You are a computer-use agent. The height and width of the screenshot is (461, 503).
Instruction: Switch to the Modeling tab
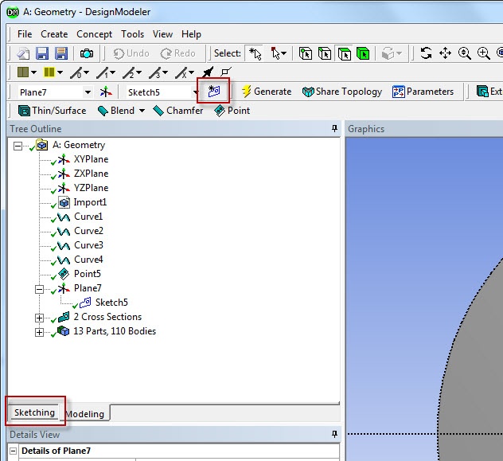[x=85, y=414]
